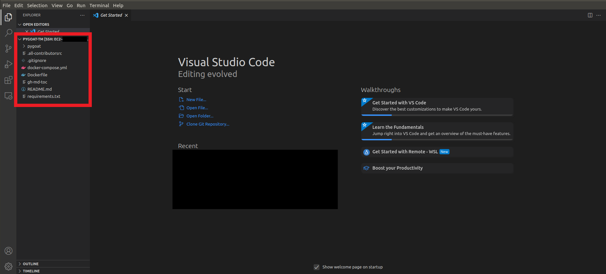Click progress bar under Learn the Fundamentals
This screenshot has height=274, width=606.
pyautogui.click(x=437, y=139)
